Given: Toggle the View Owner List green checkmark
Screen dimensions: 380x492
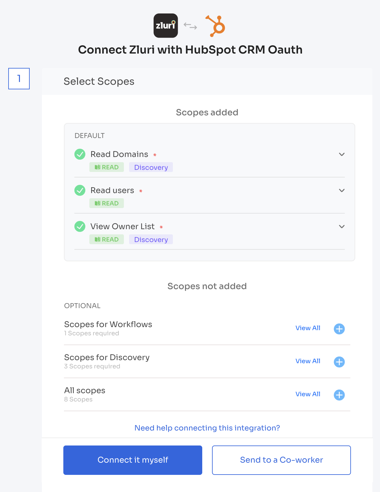Looking at the screenshot, I should (80, 226).
